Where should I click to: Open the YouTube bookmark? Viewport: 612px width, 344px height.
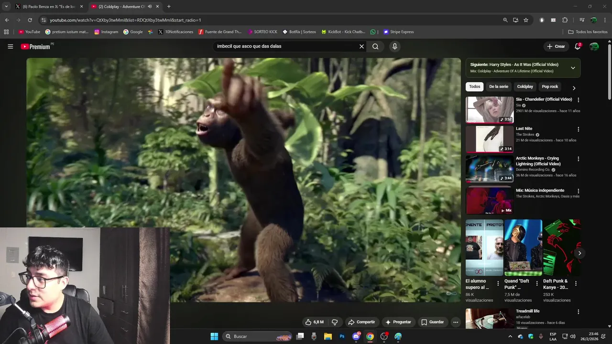(29, 32)
